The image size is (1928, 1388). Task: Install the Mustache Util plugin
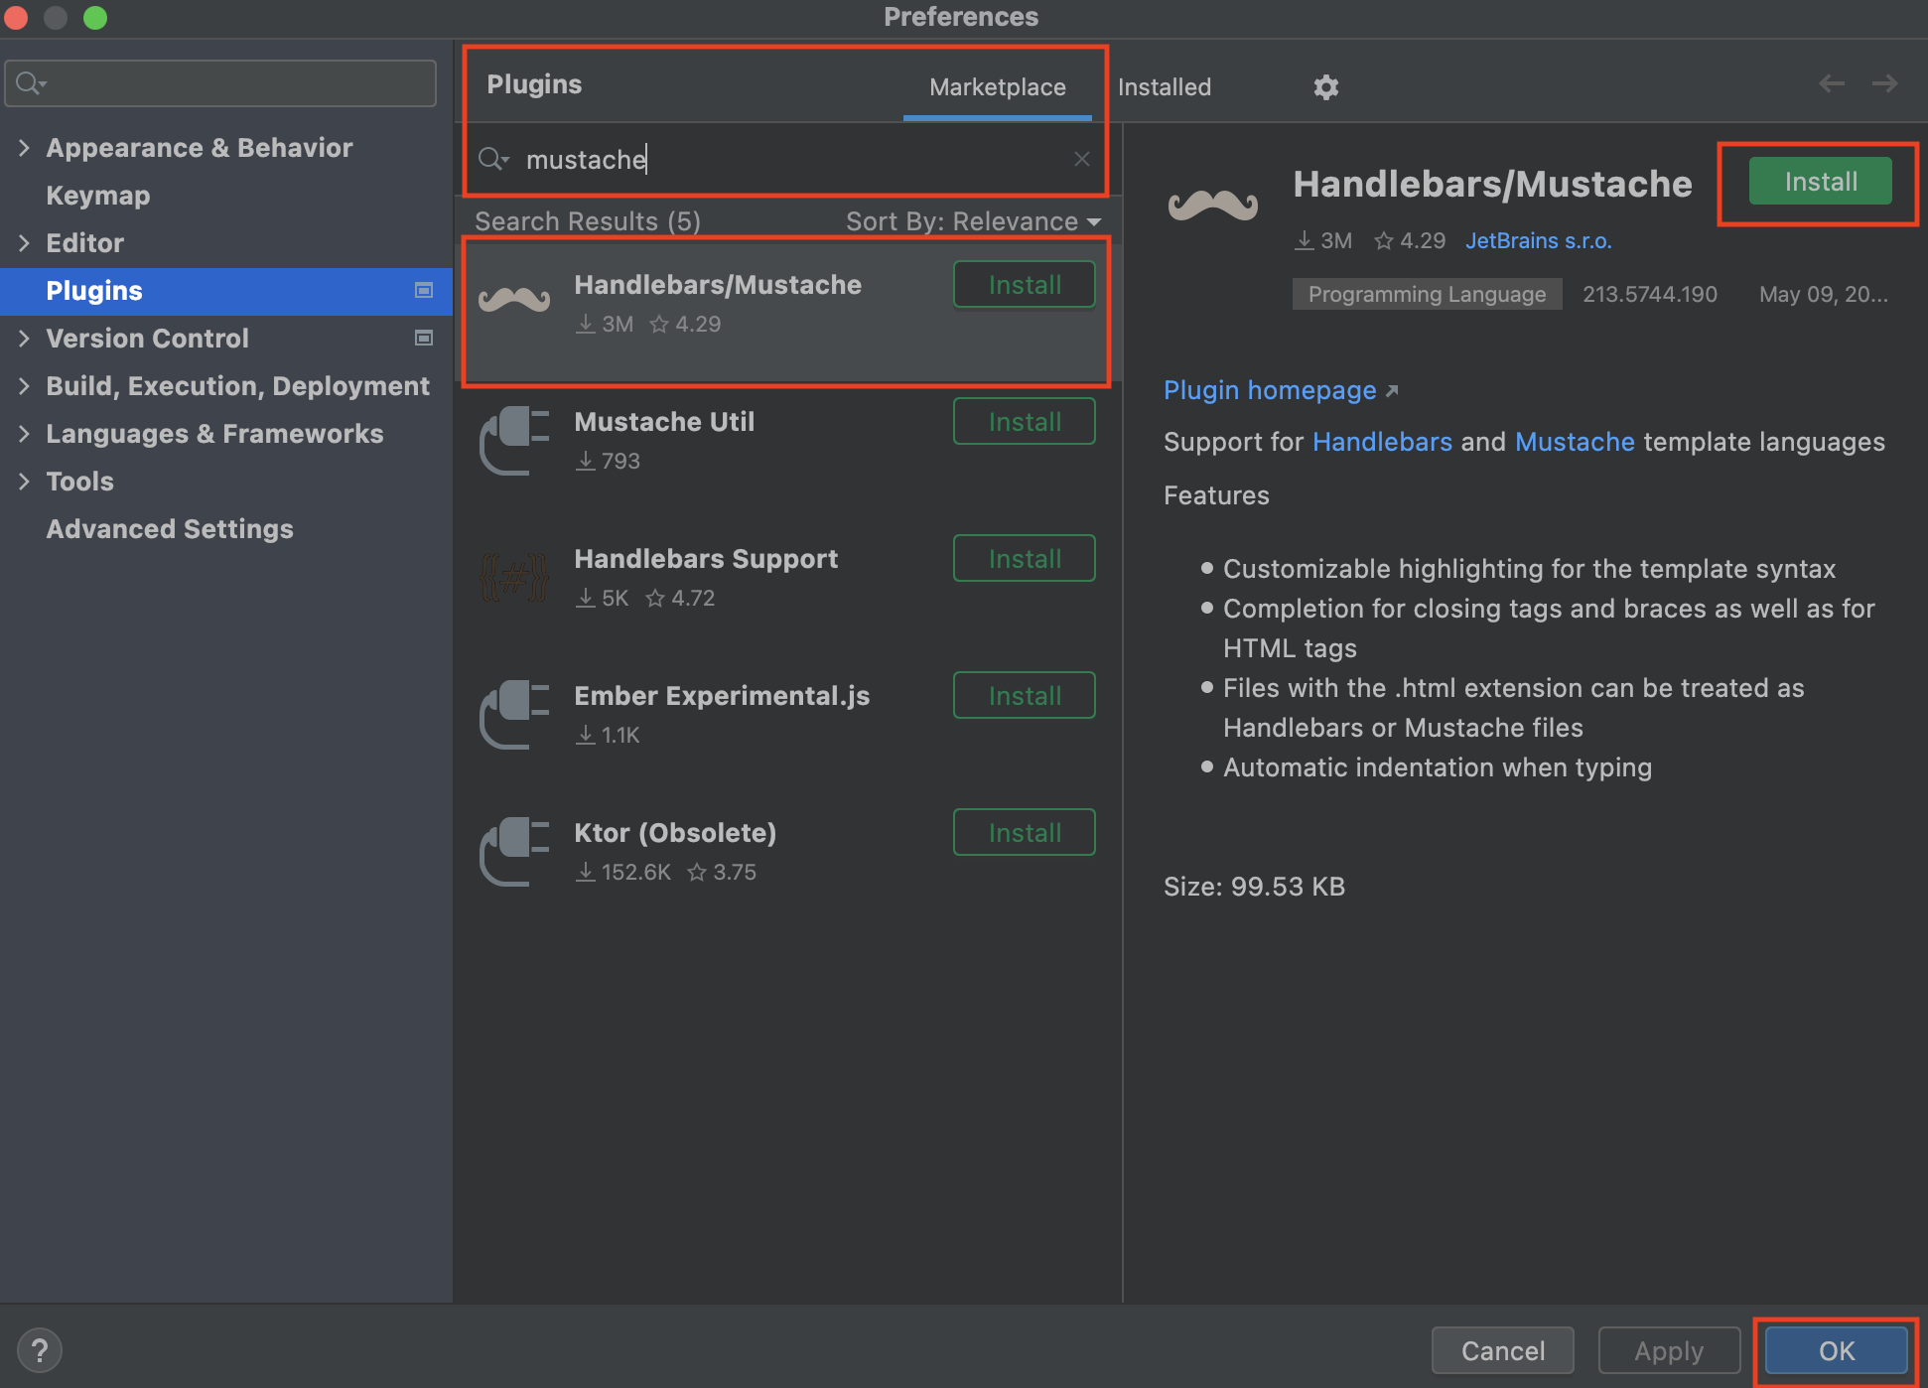click(x=1024, y=422)
